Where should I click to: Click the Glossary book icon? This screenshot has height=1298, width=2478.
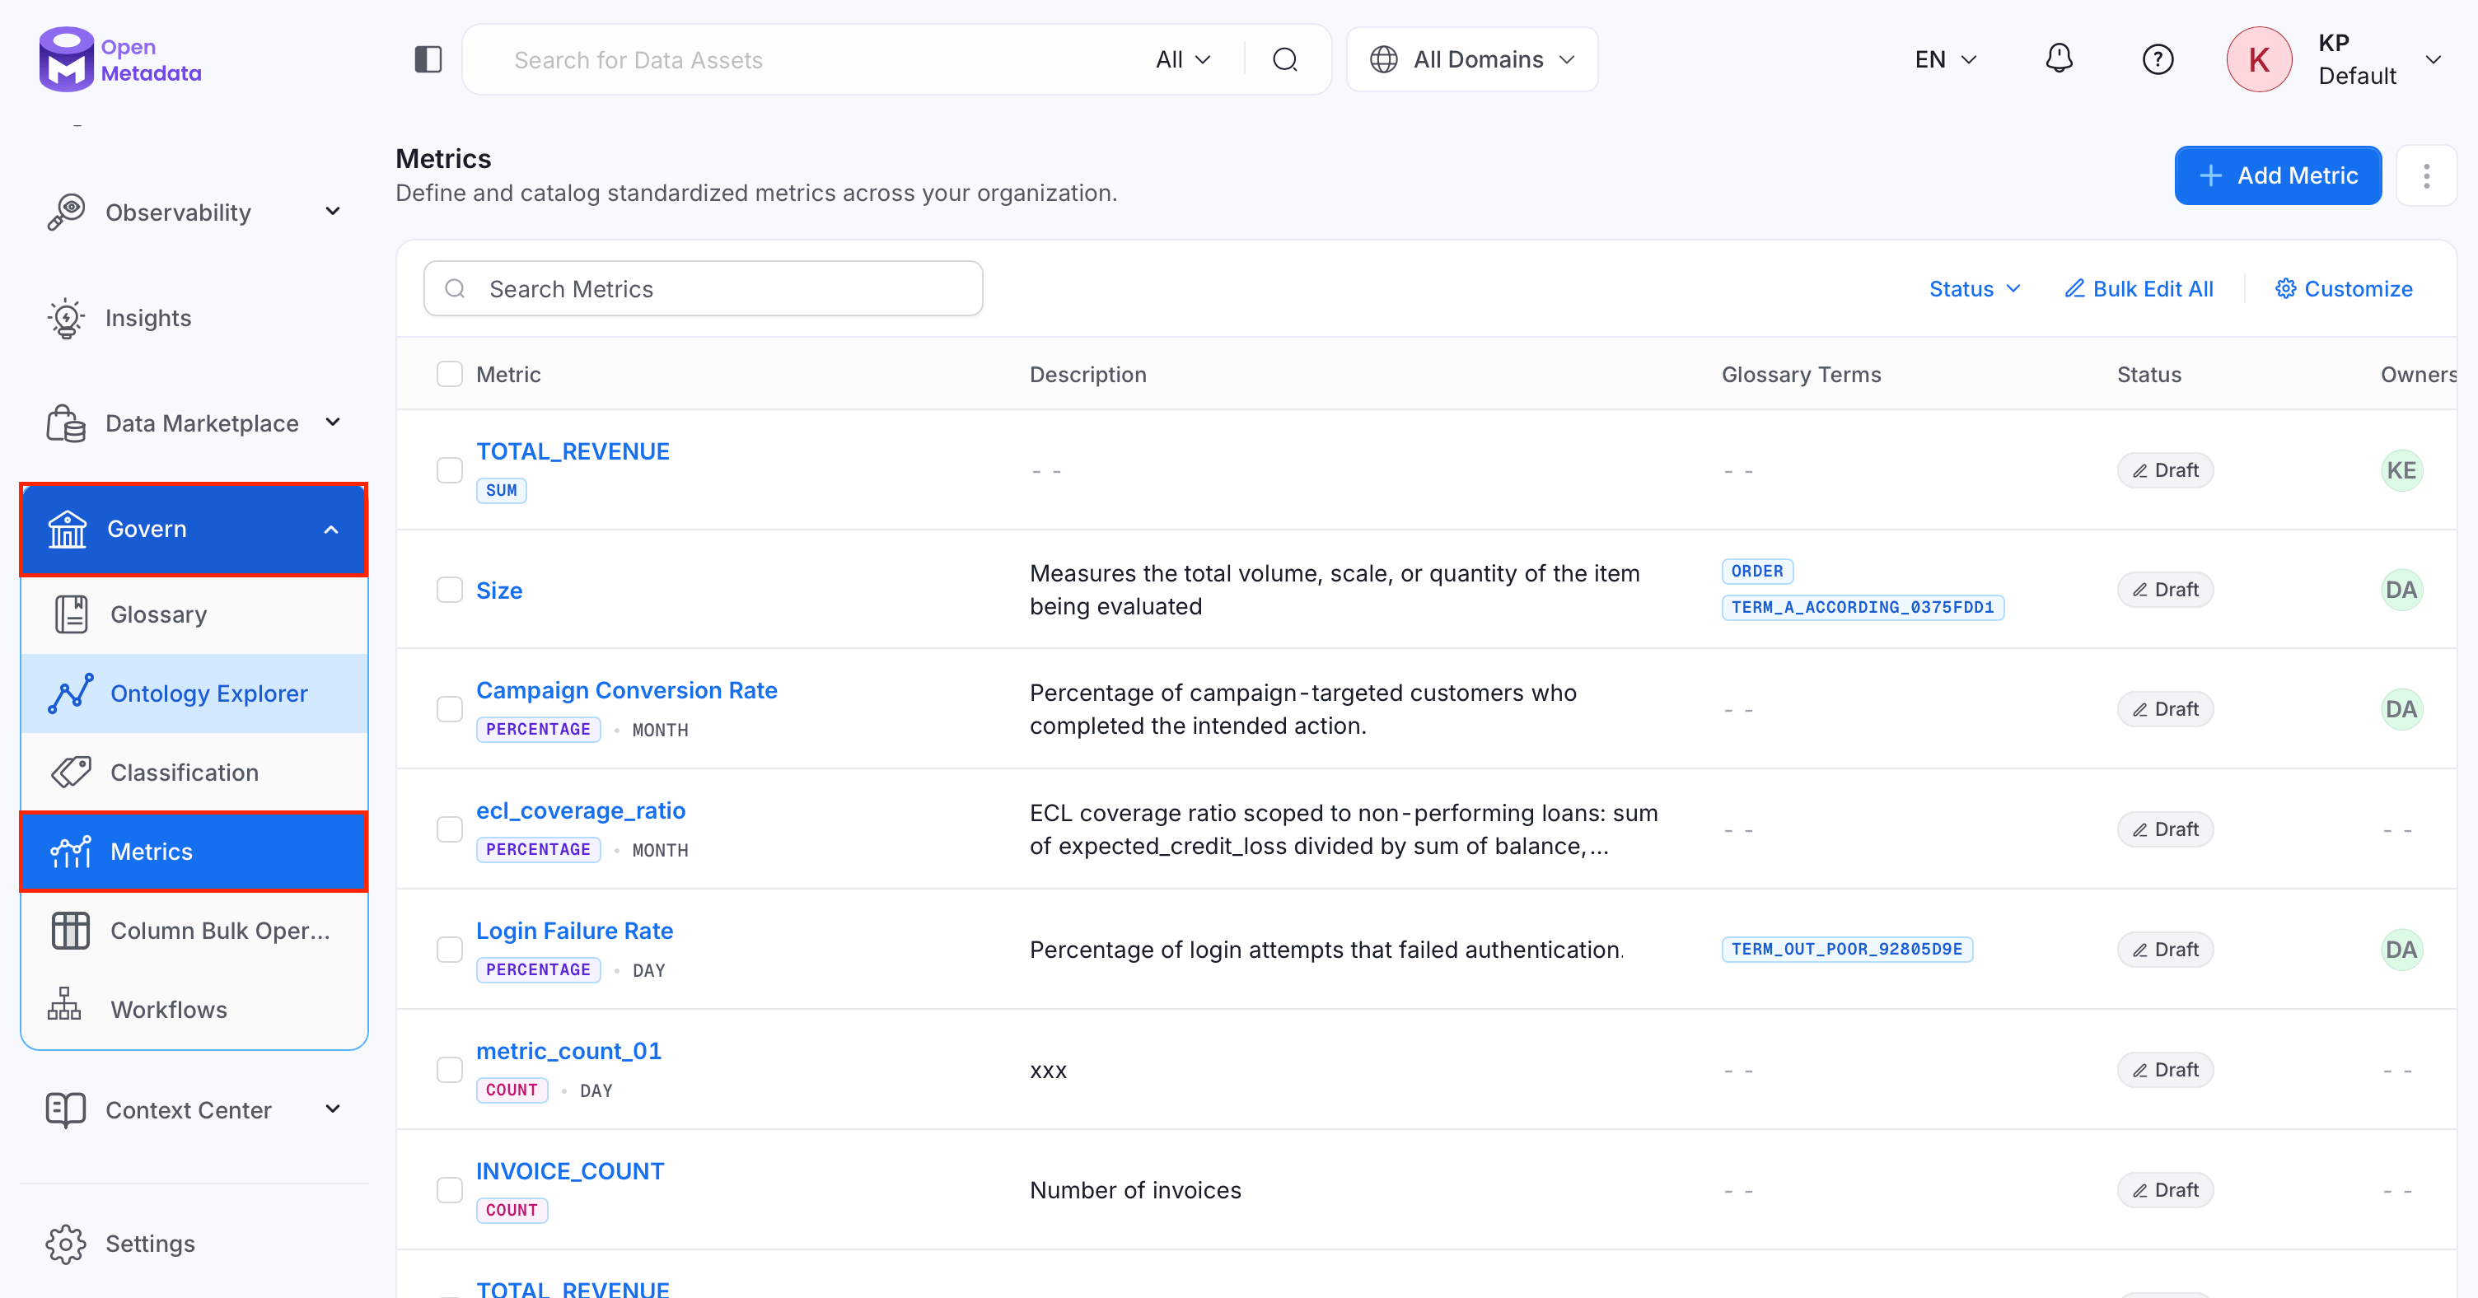71,614
